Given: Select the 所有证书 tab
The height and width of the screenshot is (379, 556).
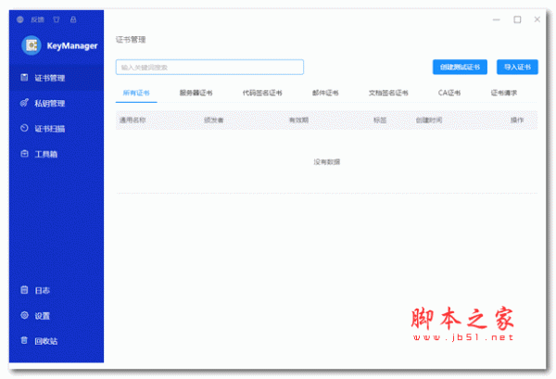Looking at the screenshot, I should (x=138, y=93).
